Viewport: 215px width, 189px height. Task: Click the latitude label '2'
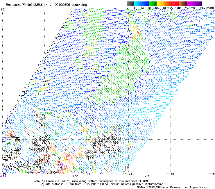point(2,138)
